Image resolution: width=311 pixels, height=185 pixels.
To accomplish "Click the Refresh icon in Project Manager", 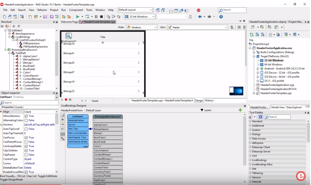I will tap(252, 35).
